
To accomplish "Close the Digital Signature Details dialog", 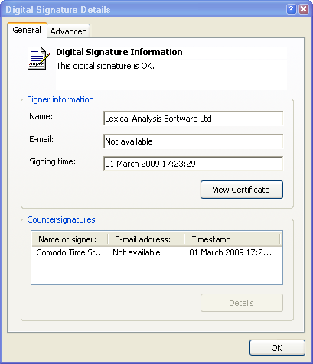I will pos(304,9).
